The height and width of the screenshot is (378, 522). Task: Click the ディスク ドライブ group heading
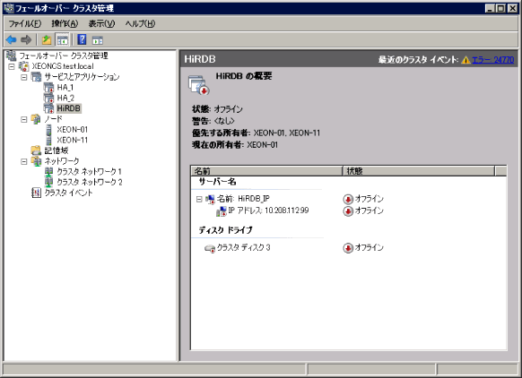pos(225,230)
